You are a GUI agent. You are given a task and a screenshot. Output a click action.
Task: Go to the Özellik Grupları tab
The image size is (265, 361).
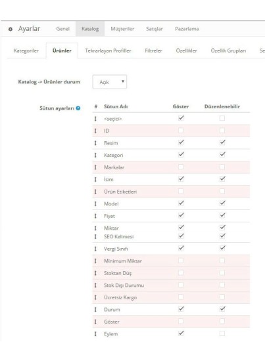tap(228, 51)
